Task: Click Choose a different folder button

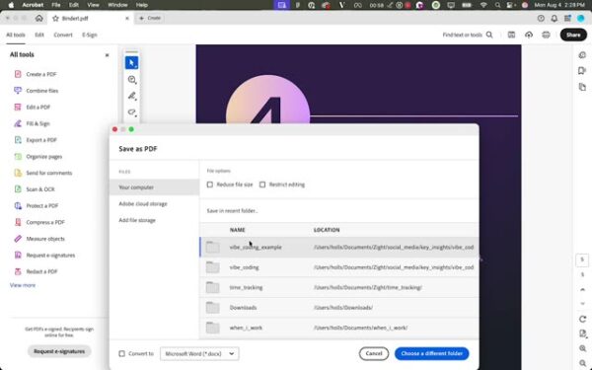Action: 431,354
